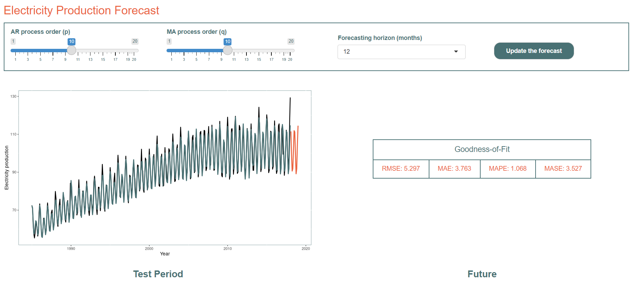Click the MAE value cell

[x=454, y=169]
